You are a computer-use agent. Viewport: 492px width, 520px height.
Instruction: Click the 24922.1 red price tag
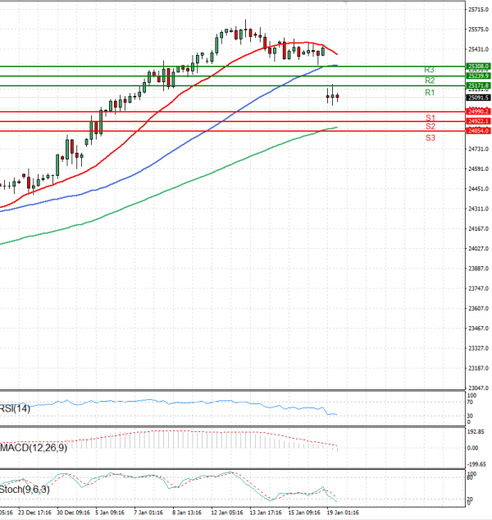coord(478,122)
